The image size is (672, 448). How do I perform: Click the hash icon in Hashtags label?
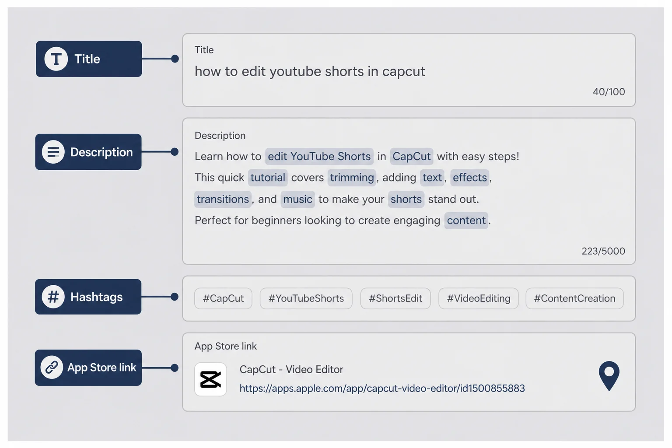pyautogui.click(x=53, y=297)
